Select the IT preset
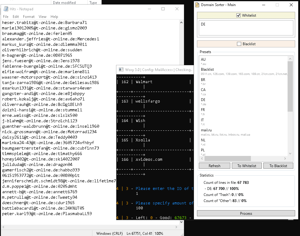The width and height of the screenshot is (300, 236). (x=243, y=122)
